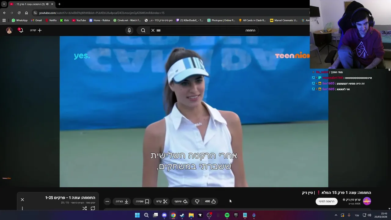Open Gmail bookmark
Screen dimensions: 391x220
[36, 20]
